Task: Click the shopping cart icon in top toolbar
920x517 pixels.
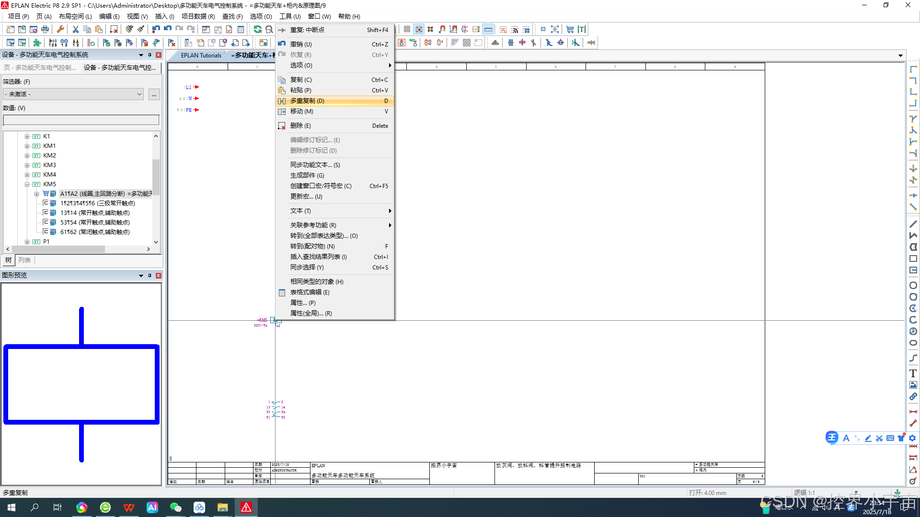Action: pos(570,30)
